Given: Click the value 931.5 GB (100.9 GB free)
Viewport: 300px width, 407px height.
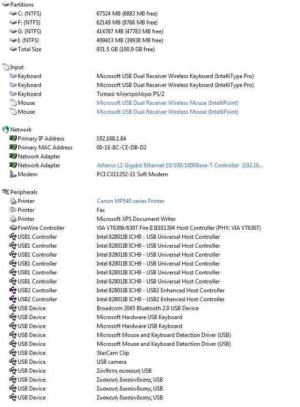Looking at the screenshot, I should 125,49.
